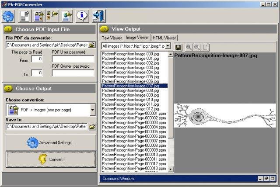Click the page icon next to the zoom buttons

pos(205,48)
